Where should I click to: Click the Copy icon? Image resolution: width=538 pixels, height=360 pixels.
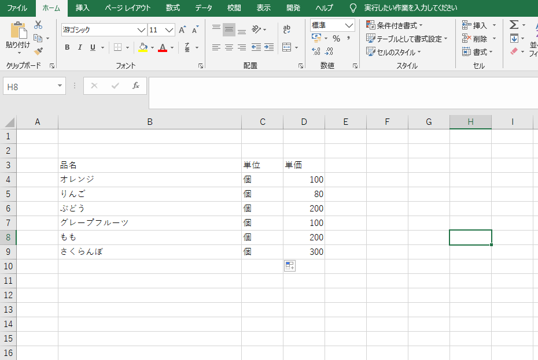38,38
